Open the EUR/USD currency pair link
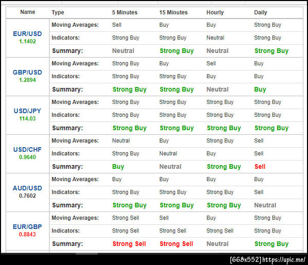308x265 pixels. click(27, 33)
